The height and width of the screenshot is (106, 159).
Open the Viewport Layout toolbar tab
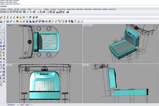38,9
